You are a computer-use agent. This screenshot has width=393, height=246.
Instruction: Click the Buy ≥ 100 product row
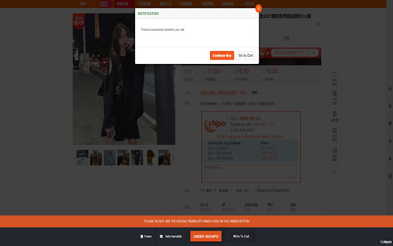[250, 153]
